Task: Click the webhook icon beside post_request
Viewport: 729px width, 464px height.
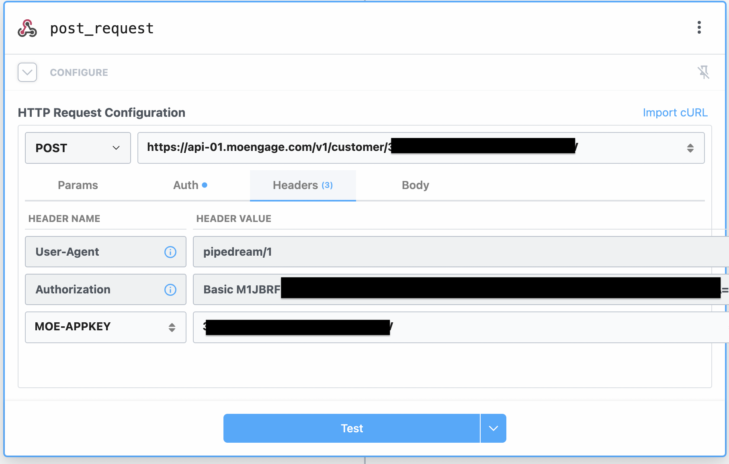Action: pos(27,28)
